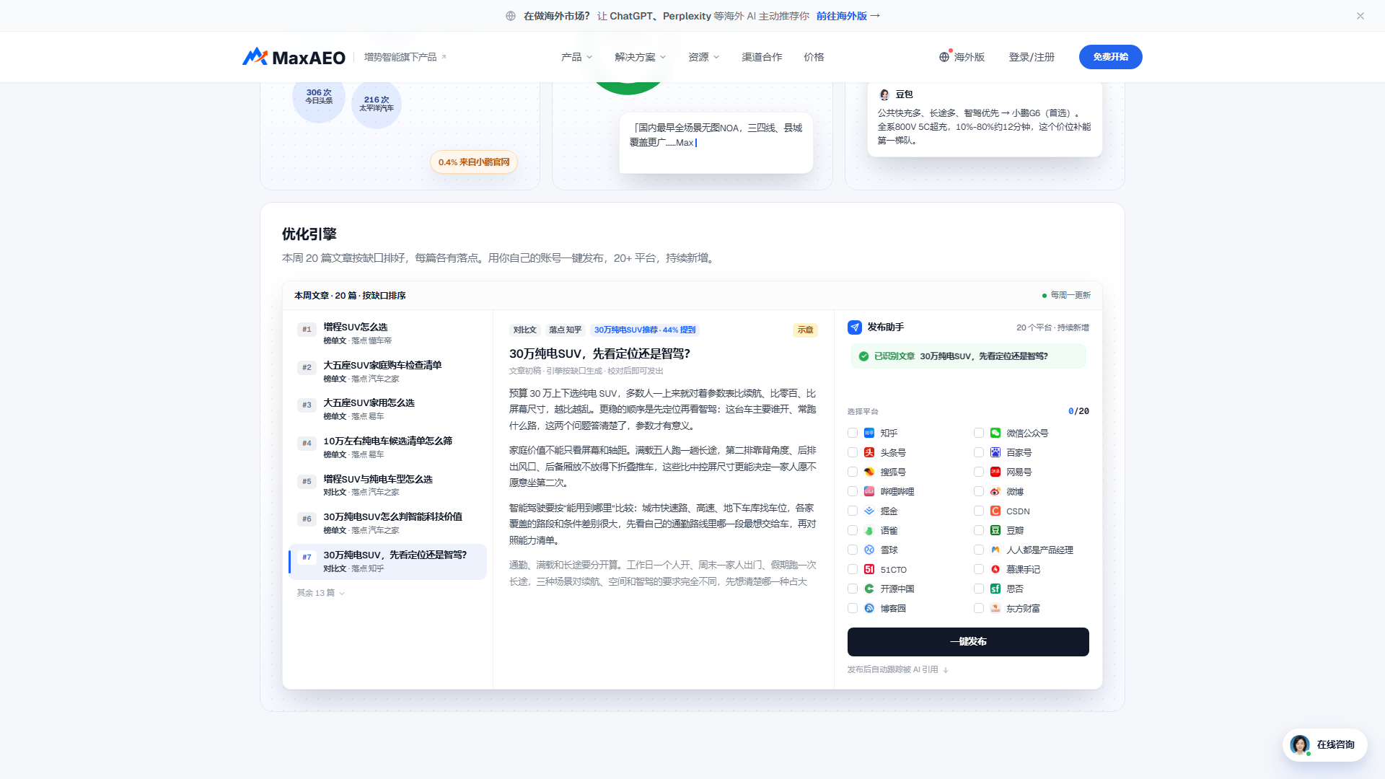Click the 发布助手 paper-plane icon
This screenshot has height=779, width=1385.
pos(855,327)
